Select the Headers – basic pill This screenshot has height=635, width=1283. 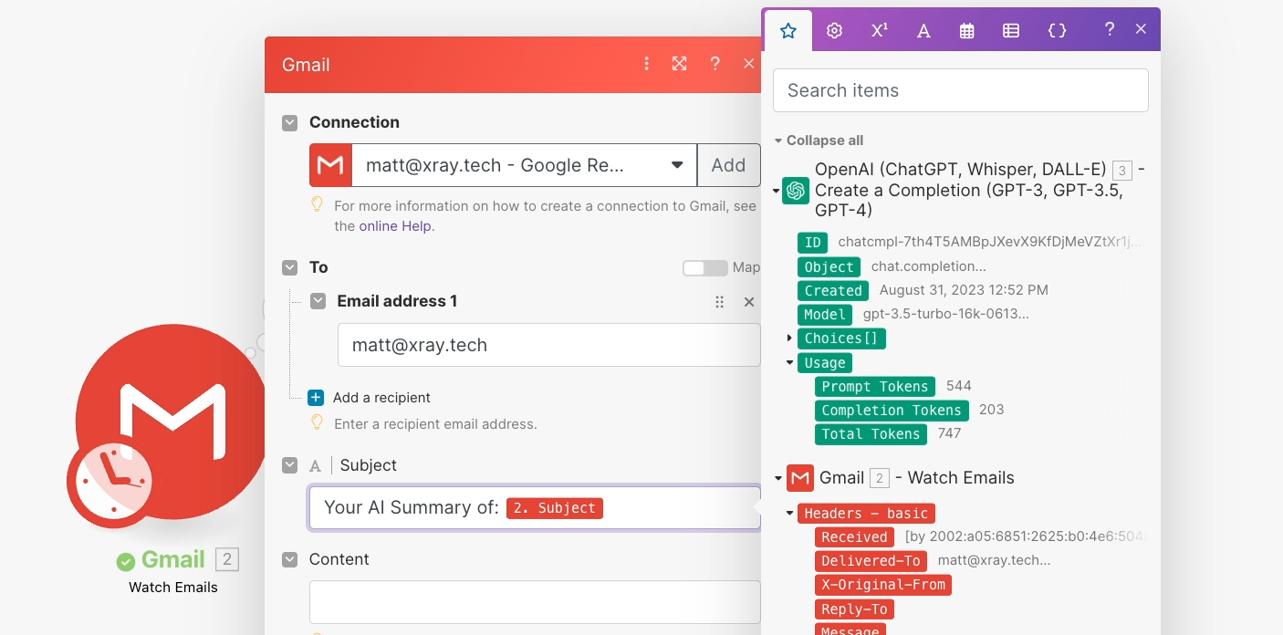(866, 514)
